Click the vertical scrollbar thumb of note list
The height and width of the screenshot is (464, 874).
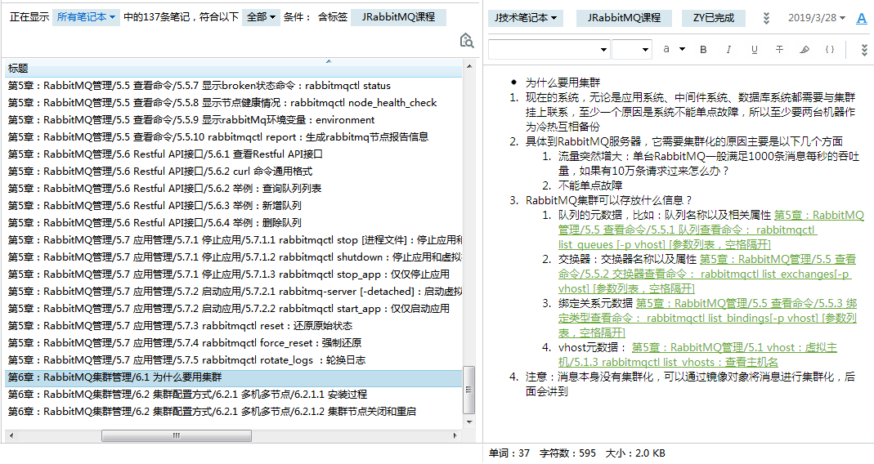coord(469,390)
